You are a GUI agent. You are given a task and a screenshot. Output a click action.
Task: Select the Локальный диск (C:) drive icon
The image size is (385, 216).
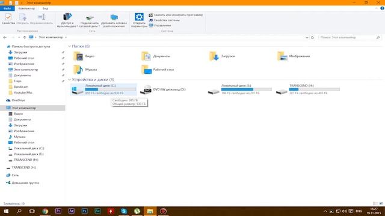coord(78,90)
